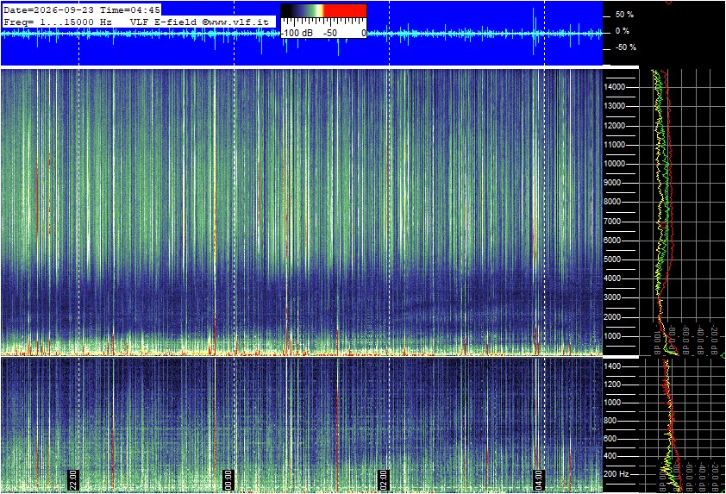Click the 600 label on lower spectrogram axis
726x494 pixels.
pyautogui.click(x=610, y=439)
